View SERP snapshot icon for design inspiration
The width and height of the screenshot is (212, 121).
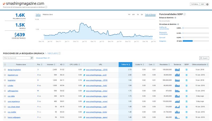coord(187,70)
